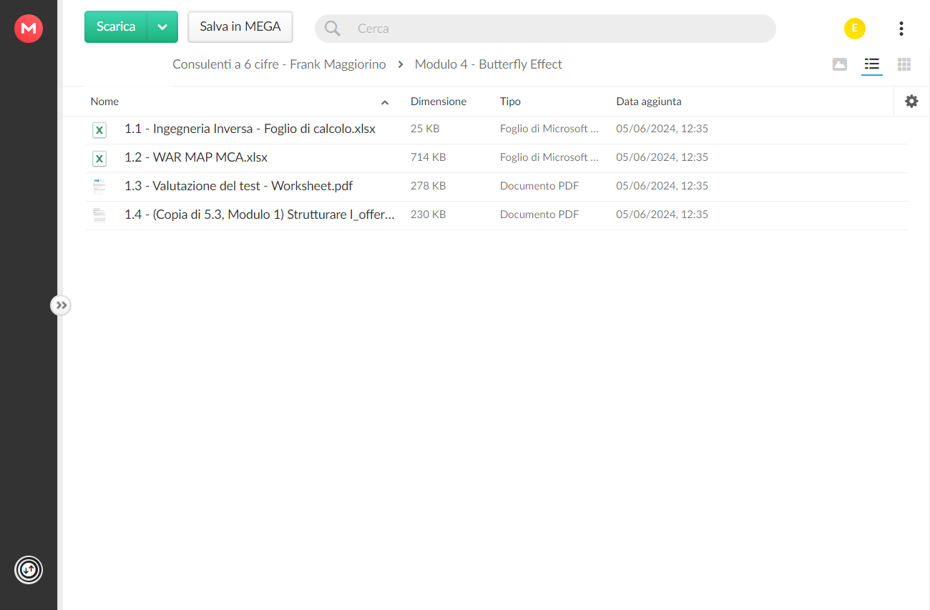Screen dimensions: 930x610
Task: Expand the sidebar with the double-chevron handle
Action: coord(61,305)
